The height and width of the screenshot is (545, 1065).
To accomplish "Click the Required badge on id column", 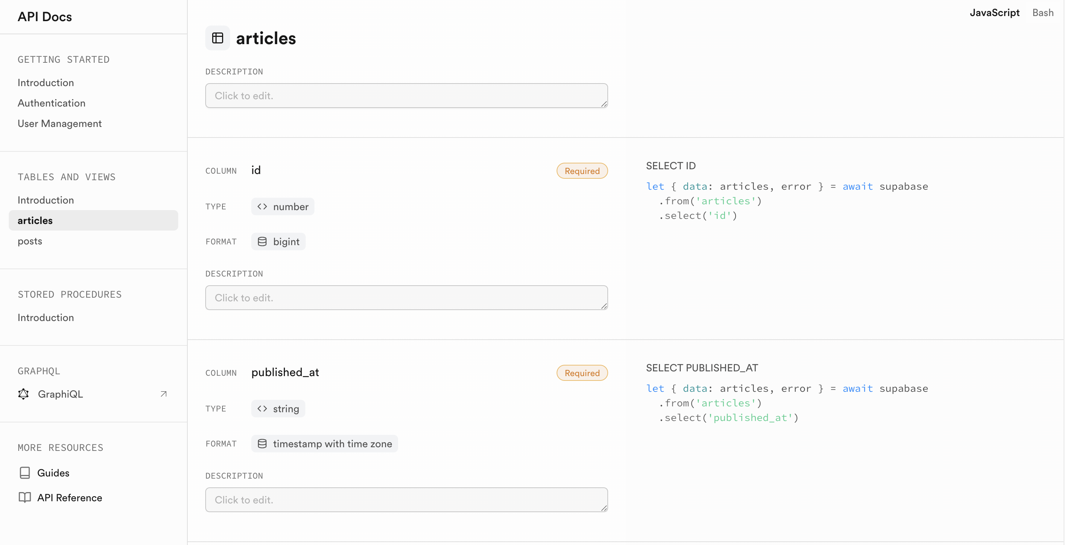I will [x=582, y=171].
